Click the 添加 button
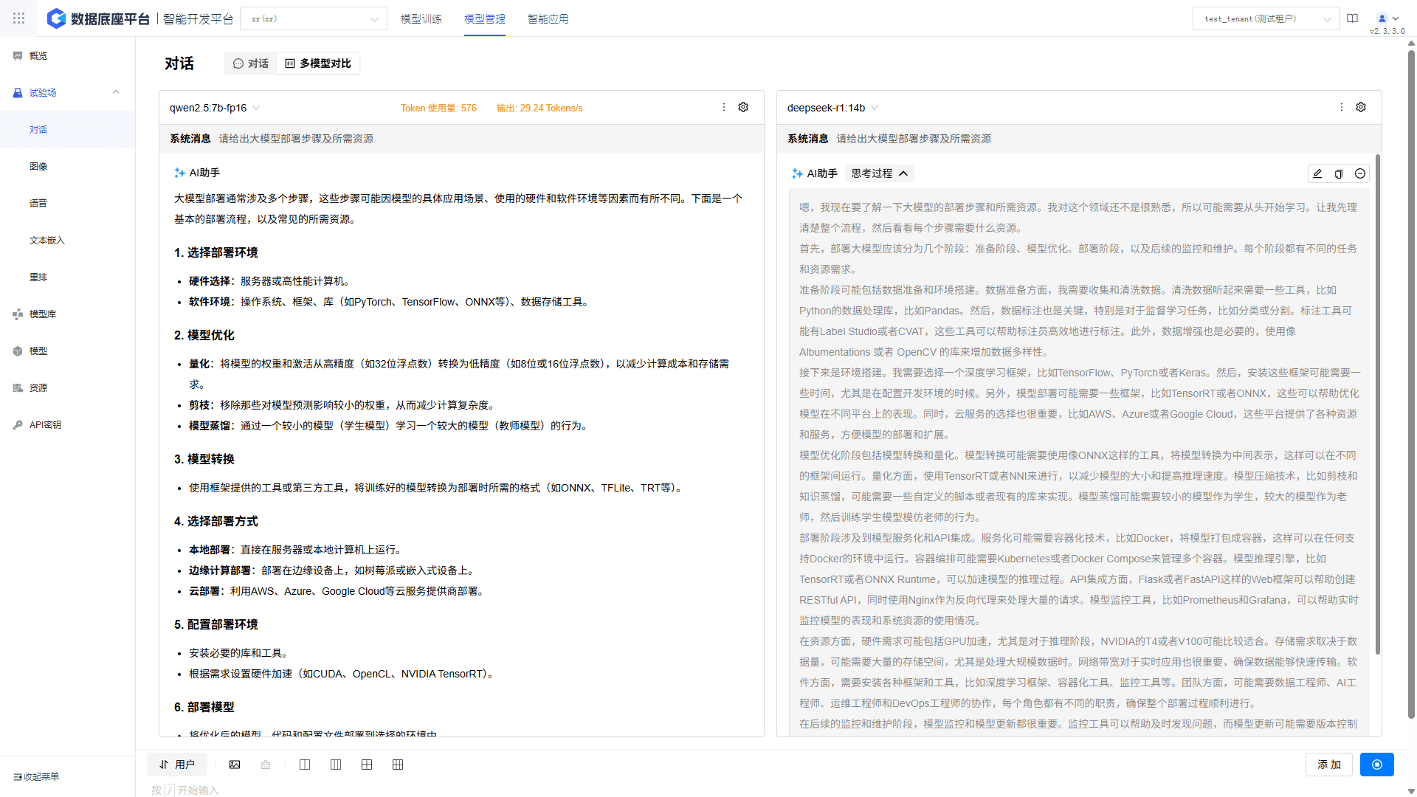The image size is (1417, 797). pyautogui.click(x=1328, y=765)
